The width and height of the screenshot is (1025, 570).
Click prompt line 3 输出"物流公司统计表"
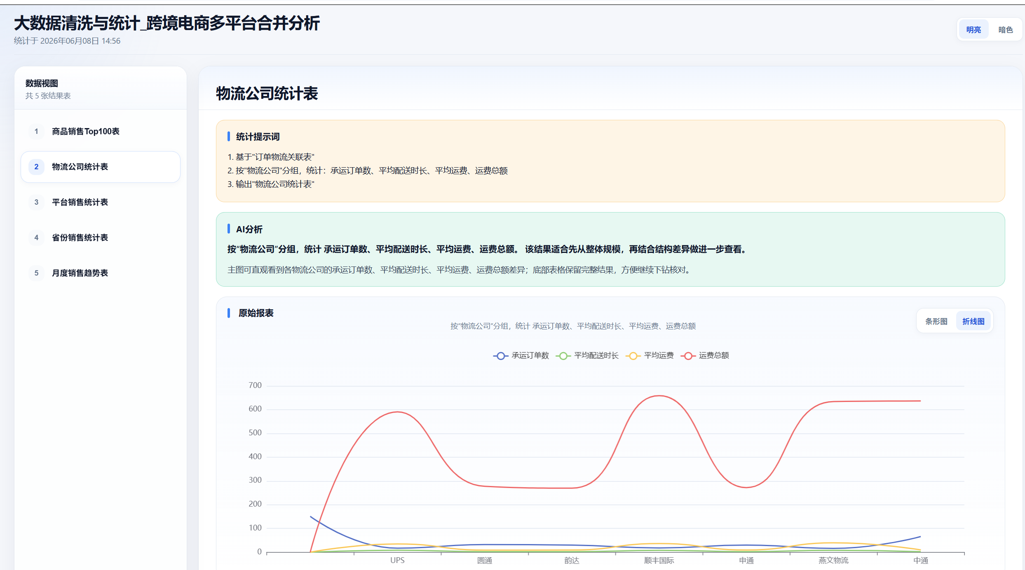(271, 184)
